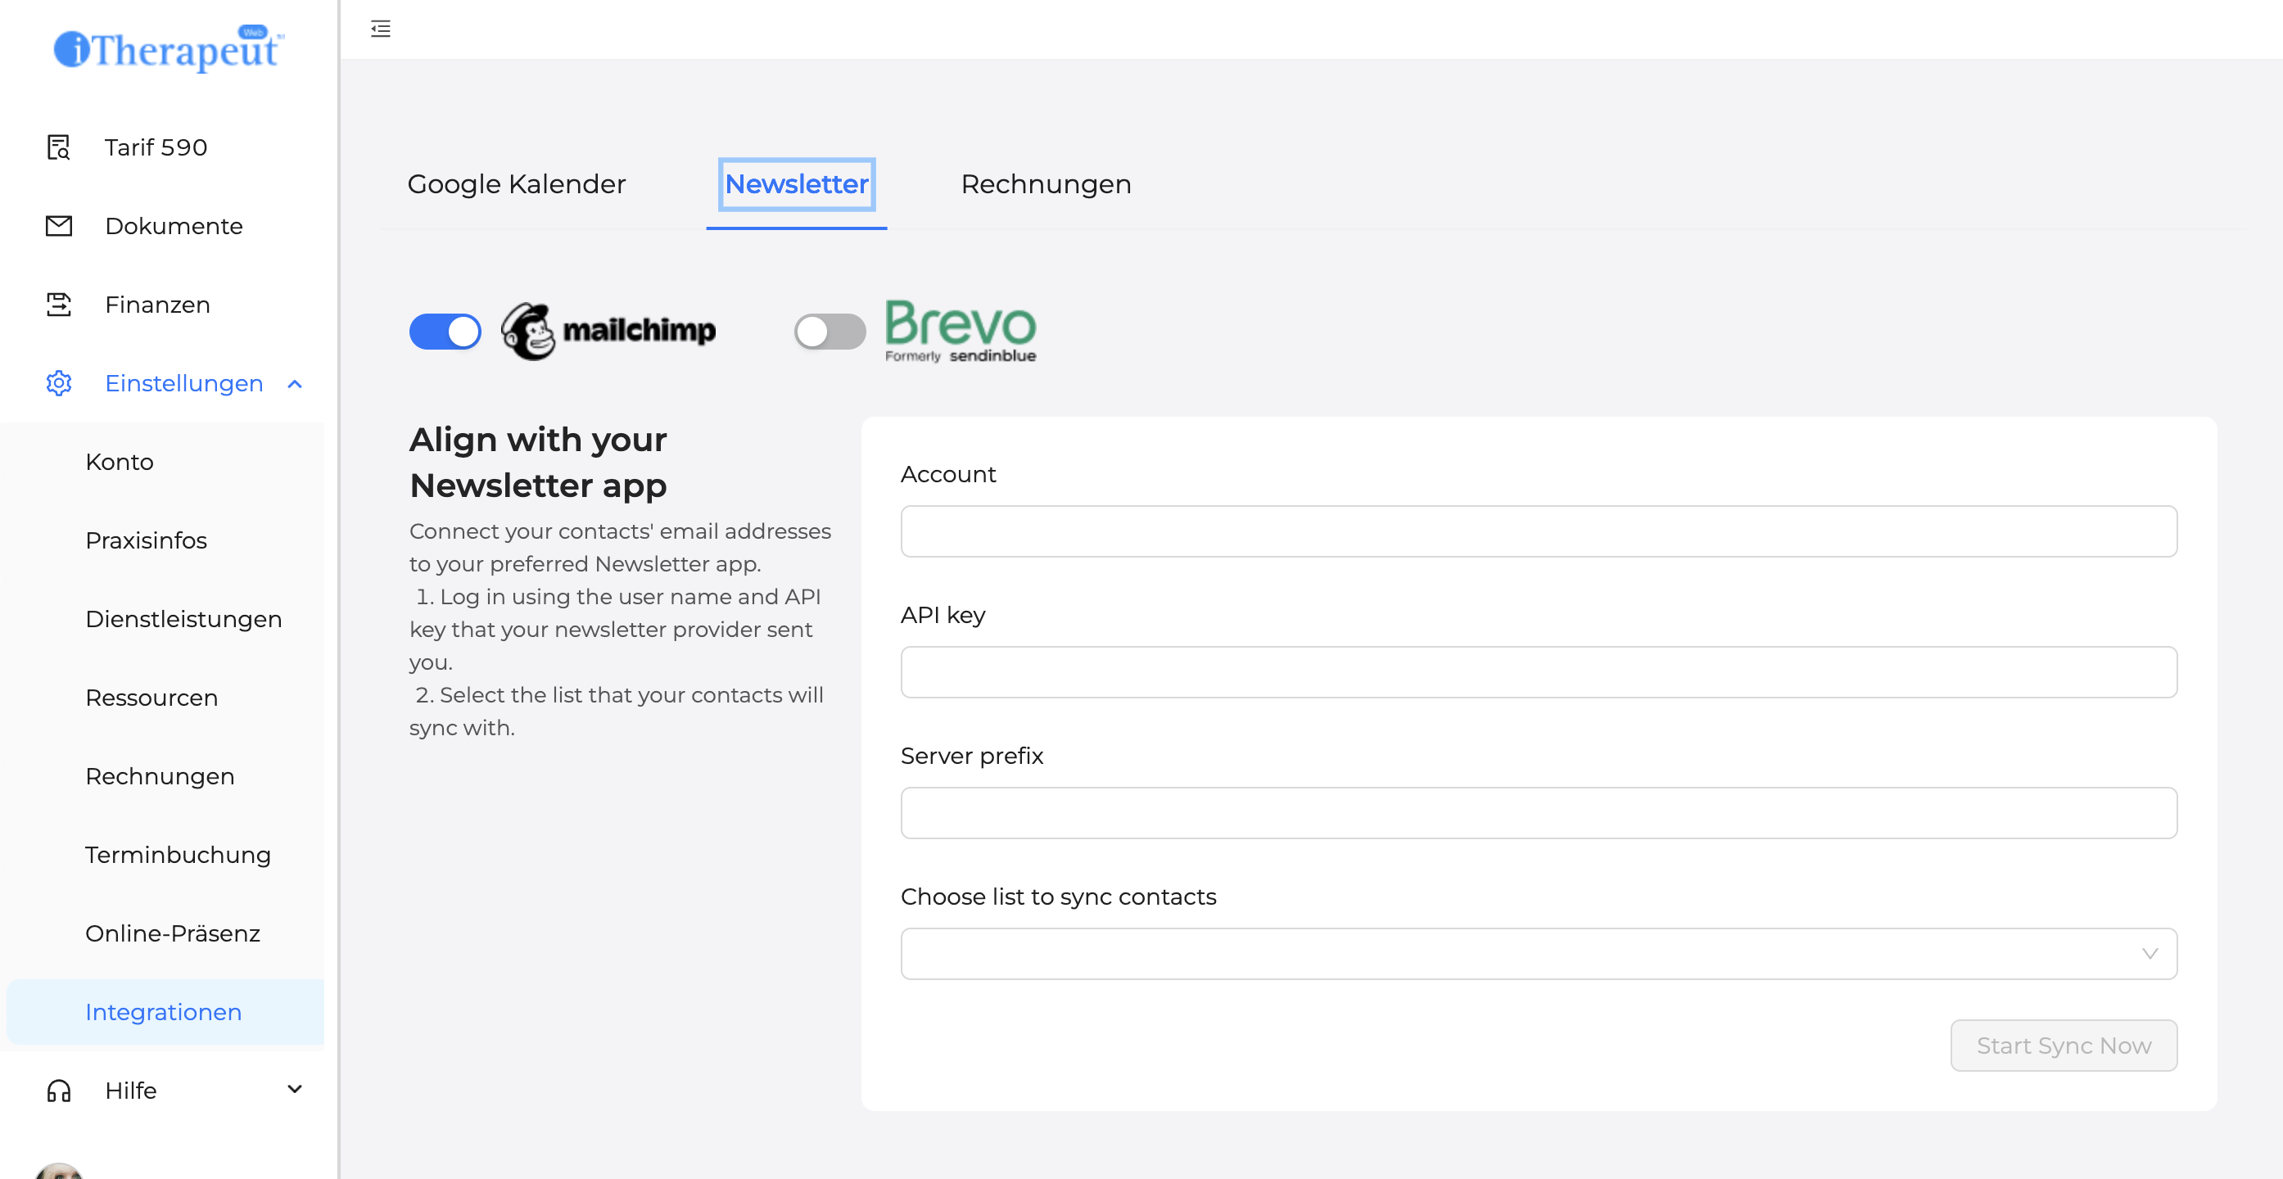
Task: Disable the Mailchimp toggle switch
Action: coord(445,332)
